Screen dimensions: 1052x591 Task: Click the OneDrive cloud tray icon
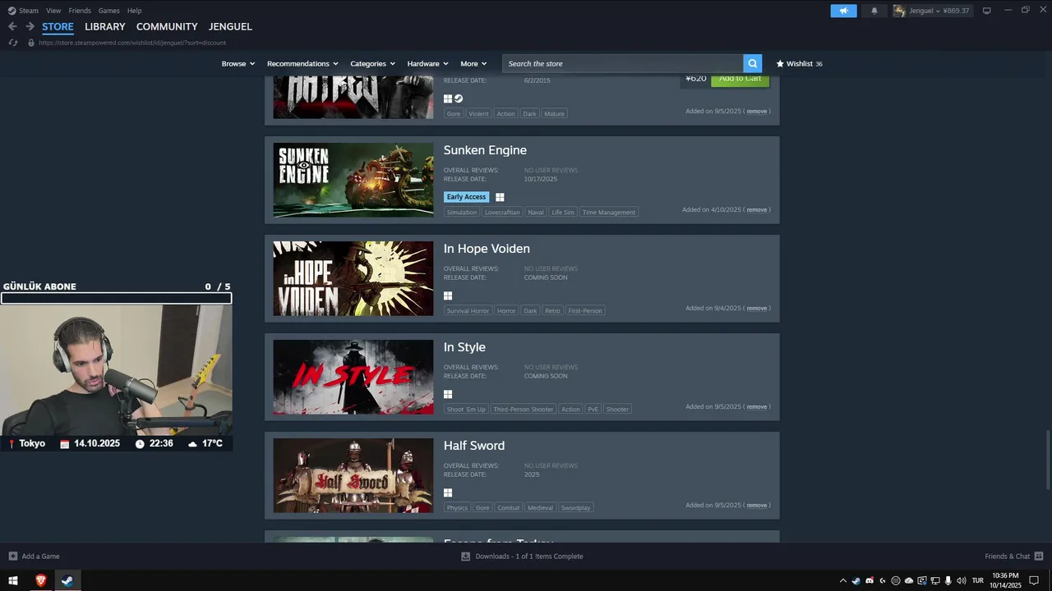[909, 580]
